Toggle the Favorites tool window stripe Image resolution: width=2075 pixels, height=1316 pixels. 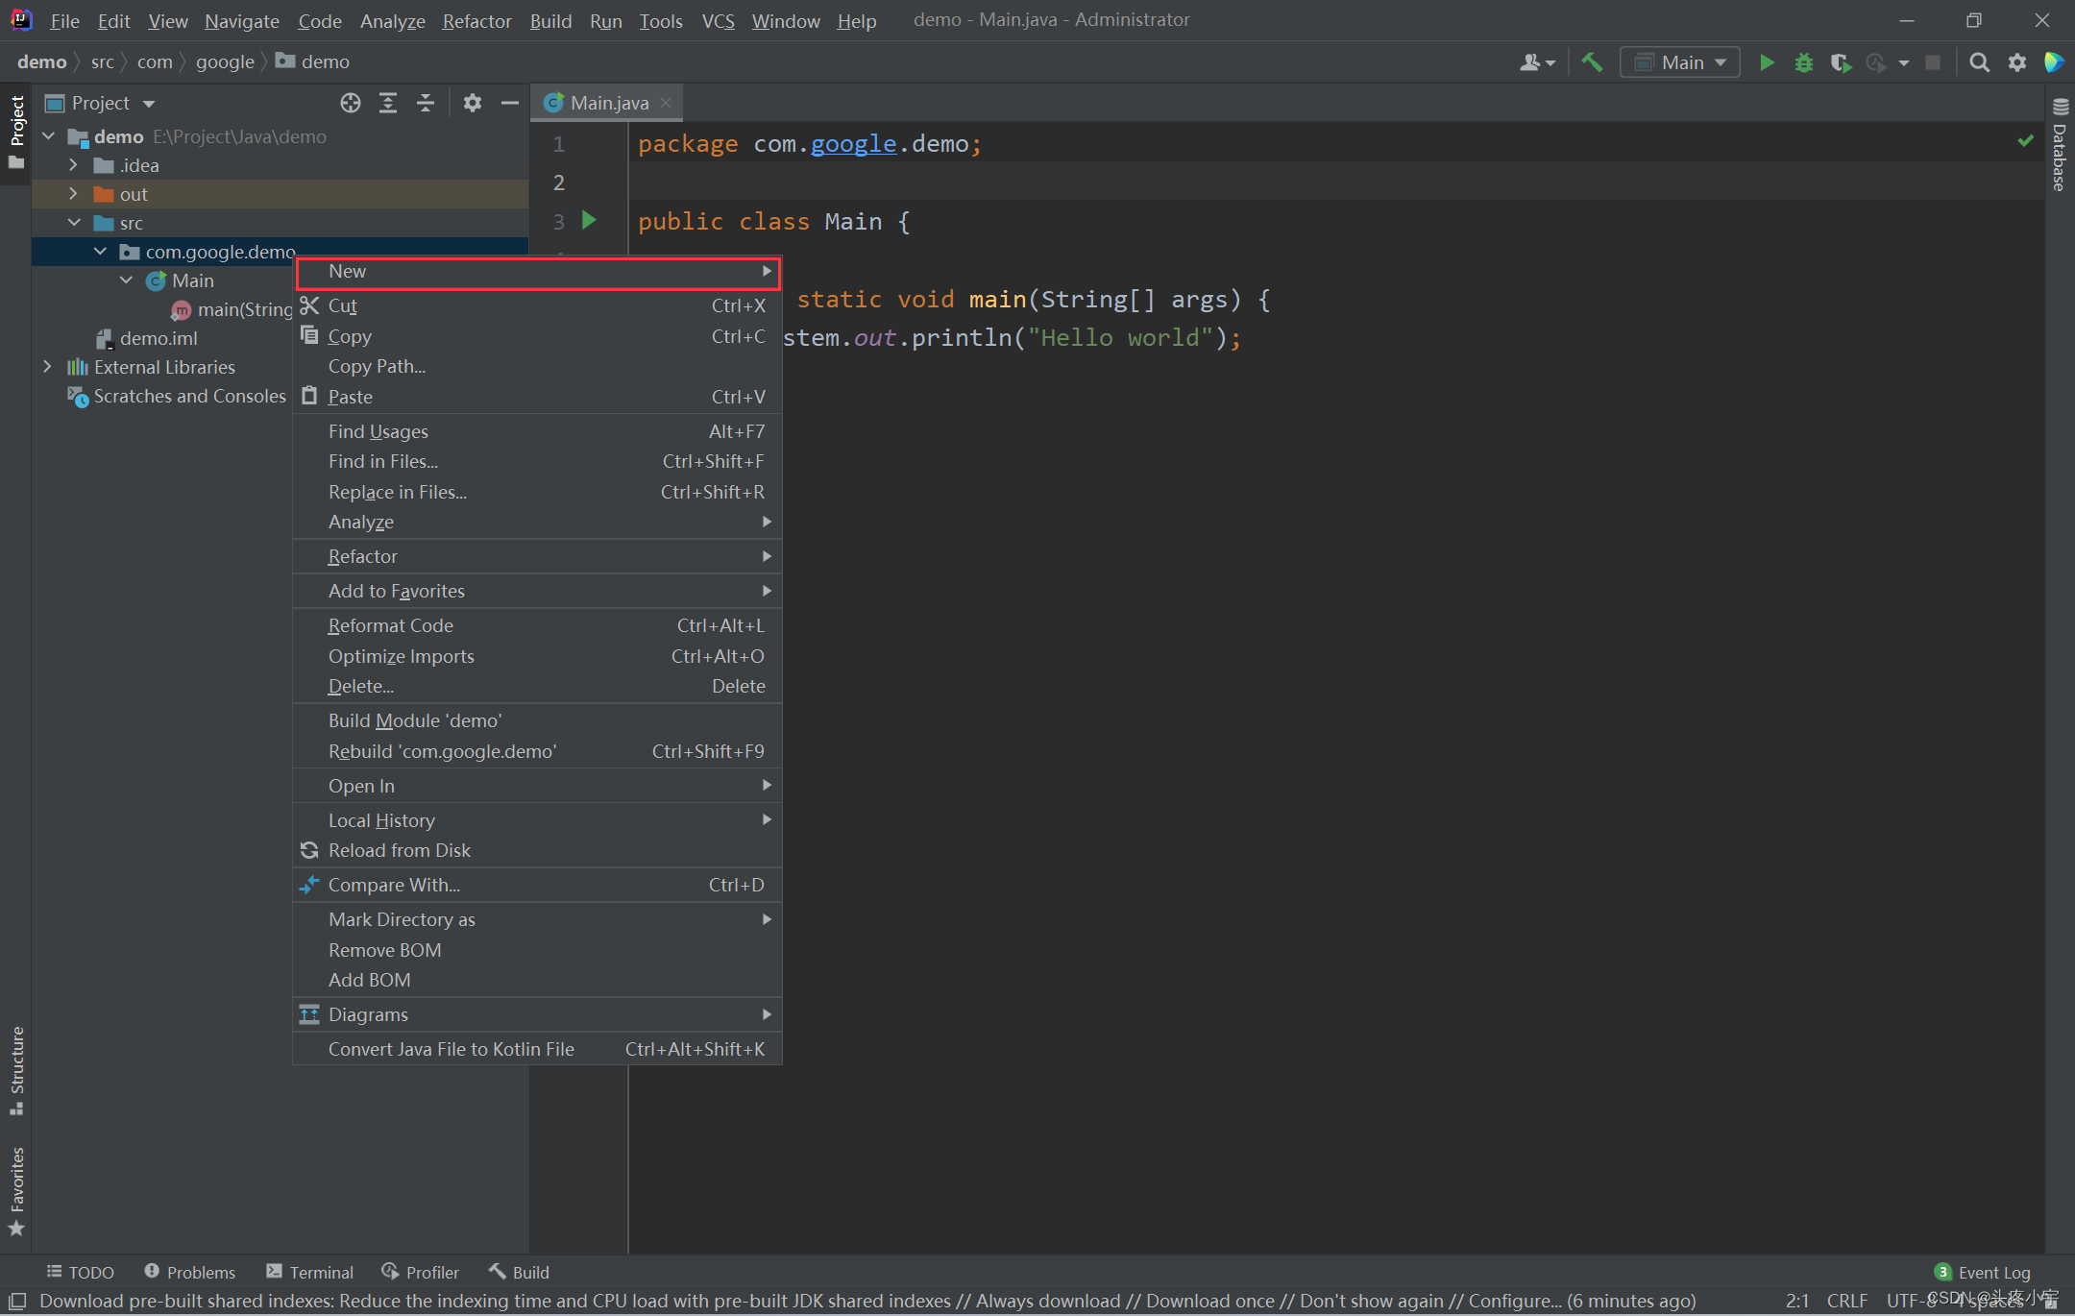coord(16,1189)
